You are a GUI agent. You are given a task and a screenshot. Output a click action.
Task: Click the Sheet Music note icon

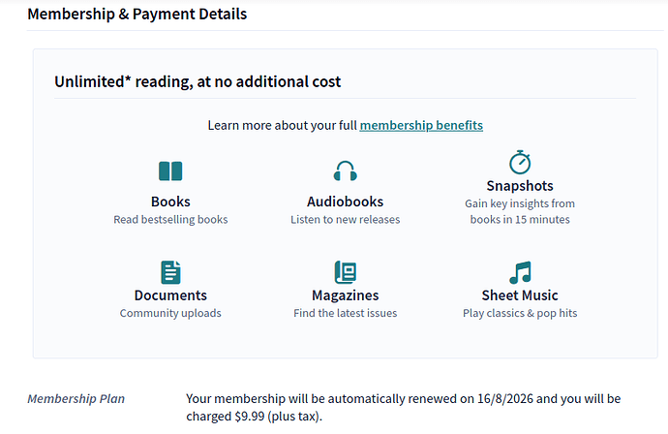(520, 272)
